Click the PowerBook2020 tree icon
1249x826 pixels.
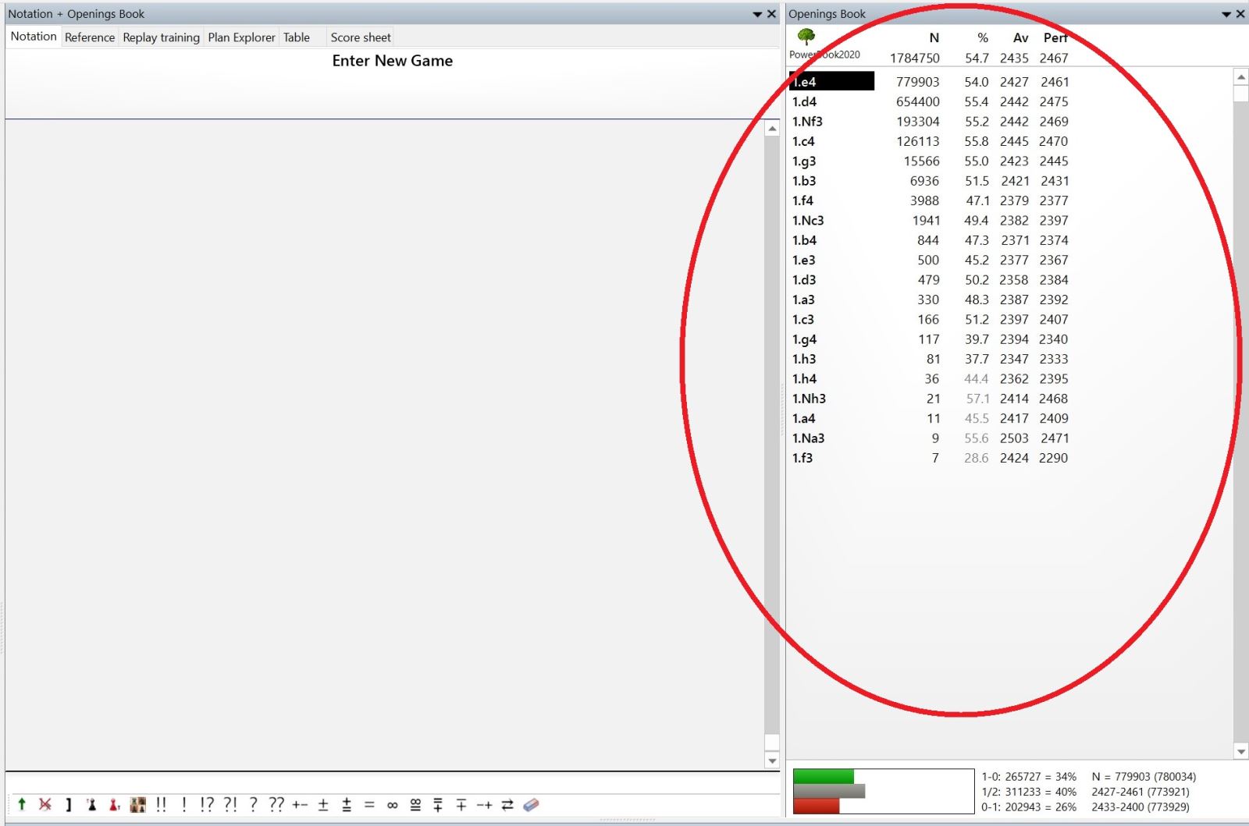(806, 37)
